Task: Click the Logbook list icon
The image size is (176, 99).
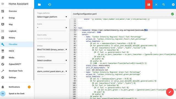Action: coord(3,31)
